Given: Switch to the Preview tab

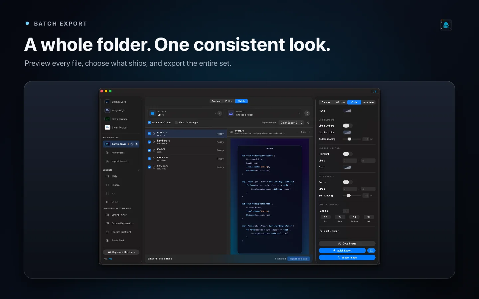Looking at the screenshot, I should [x=216, y=101].
